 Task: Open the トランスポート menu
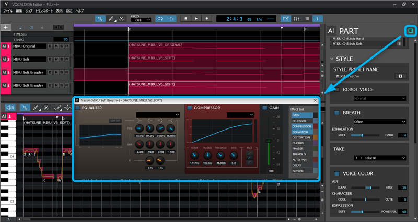click(44, 11)
